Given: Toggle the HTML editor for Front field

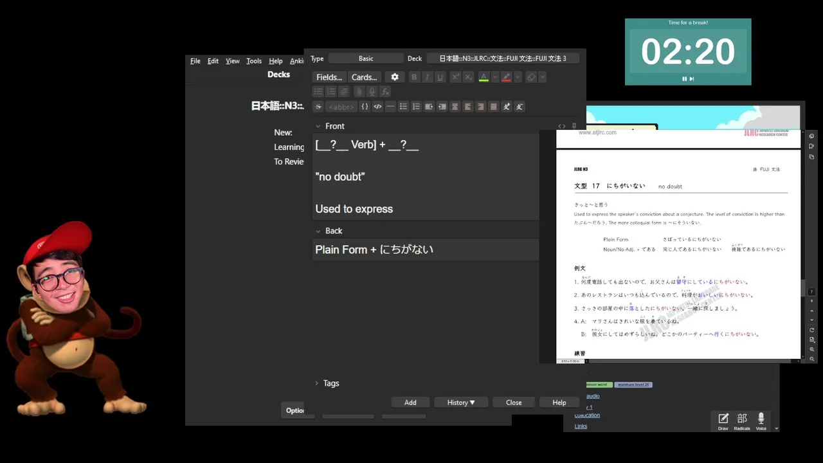Looking at the screenshot, I should coord(562,126).
